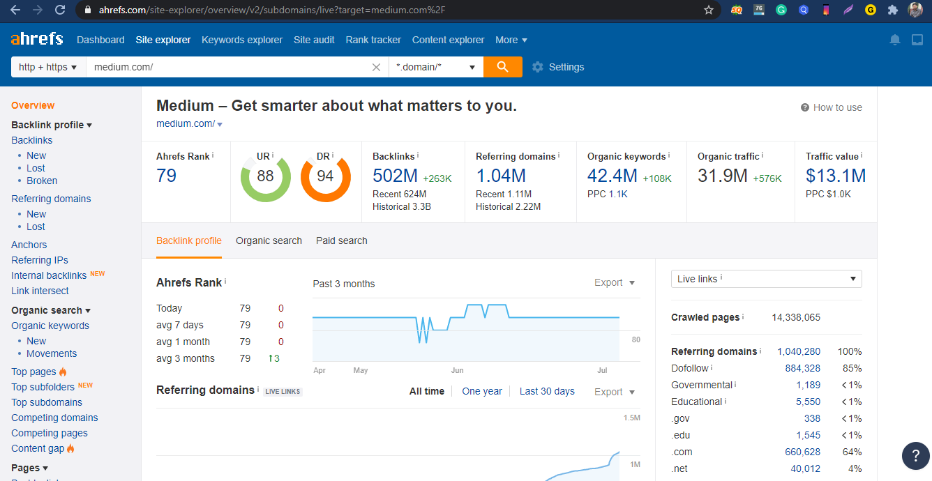Switch to the Organic search tab
This screenshot has height=481, width=932.
[x=269, y=240]
